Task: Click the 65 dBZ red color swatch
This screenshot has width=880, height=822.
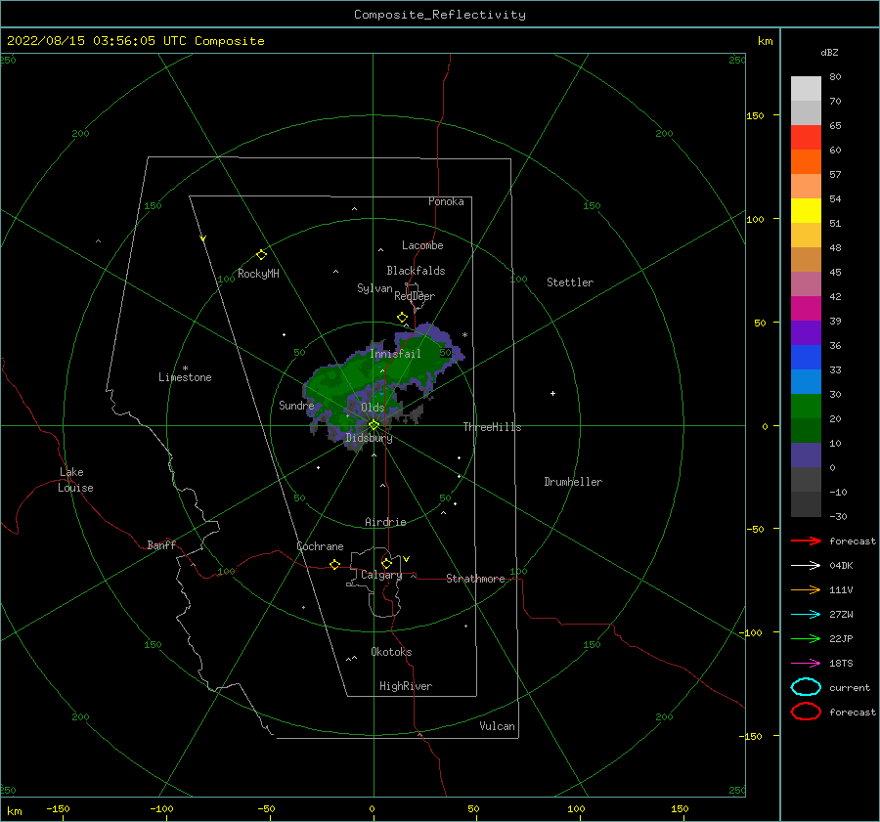Action: click(x=806, y=138)
